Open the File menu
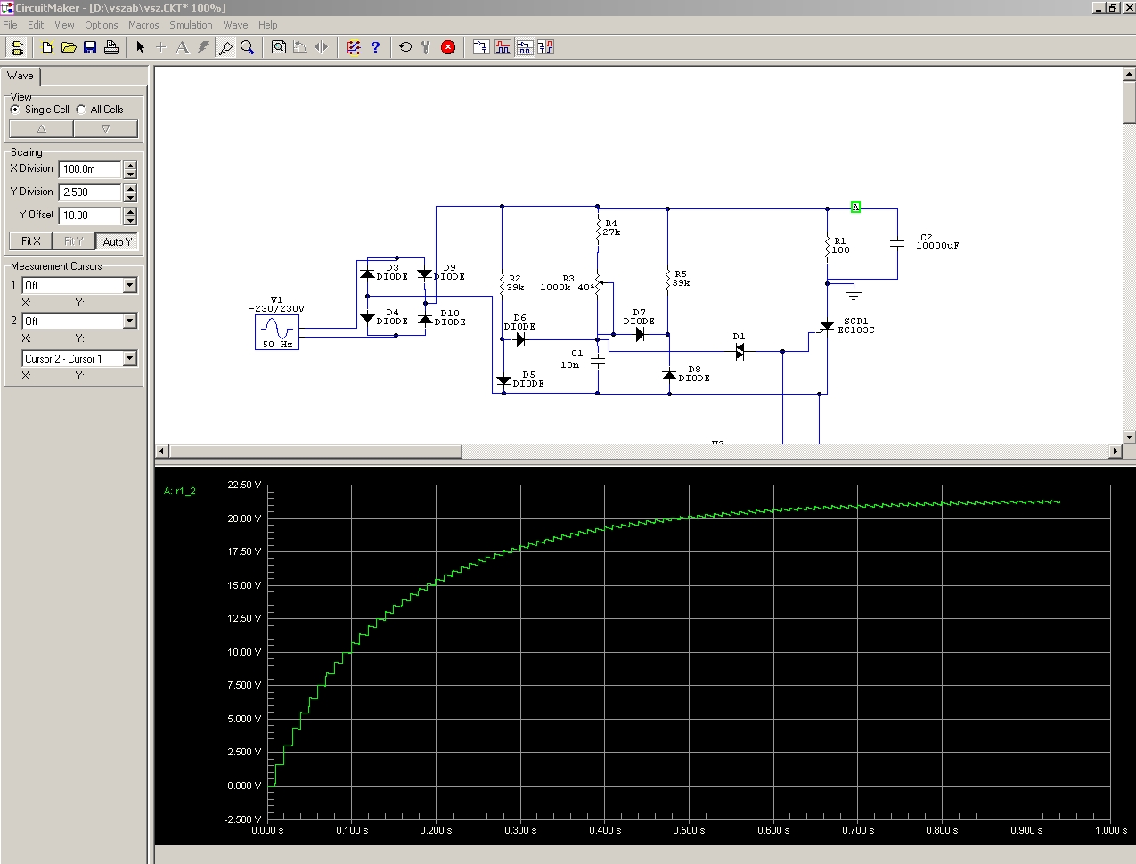1136x864 pixels. click(x=10, y=25)
